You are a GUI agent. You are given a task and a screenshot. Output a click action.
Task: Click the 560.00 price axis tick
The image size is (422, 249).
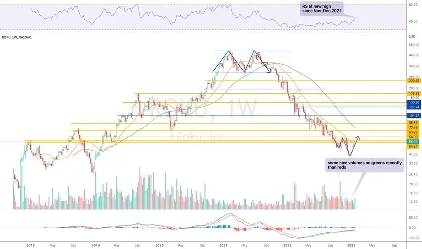414,45
